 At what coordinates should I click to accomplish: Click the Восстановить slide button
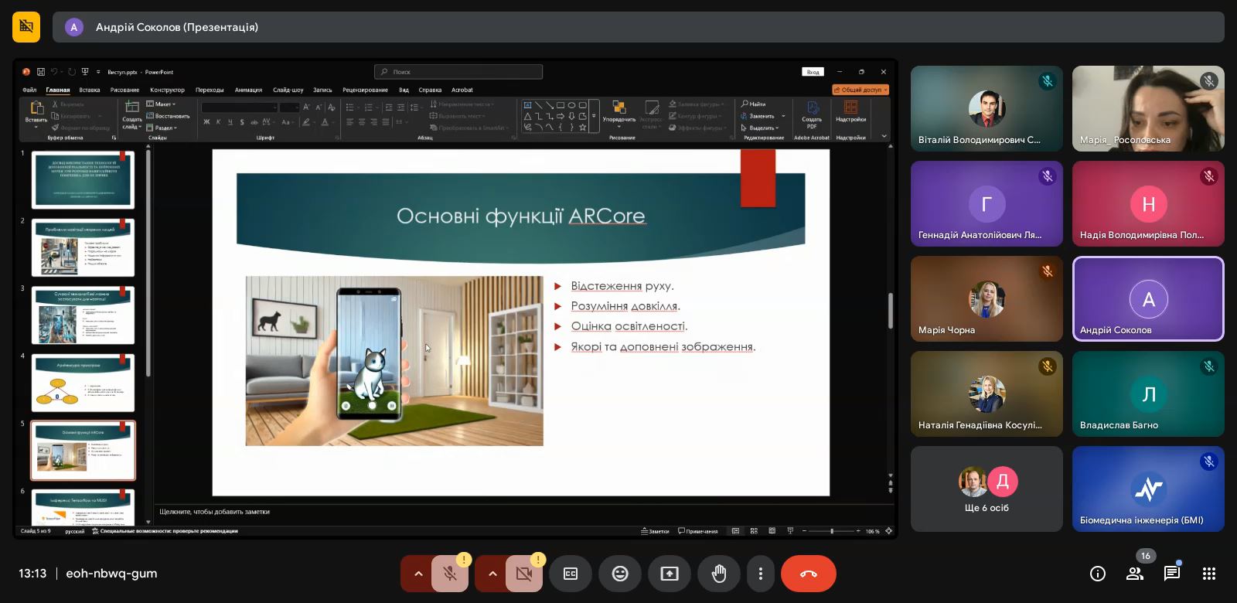point(169,116)
